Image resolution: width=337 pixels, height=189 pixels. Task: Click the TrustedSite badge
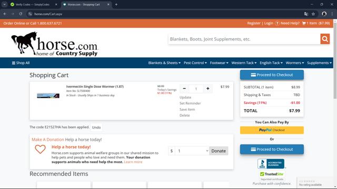tap(272, 174)
